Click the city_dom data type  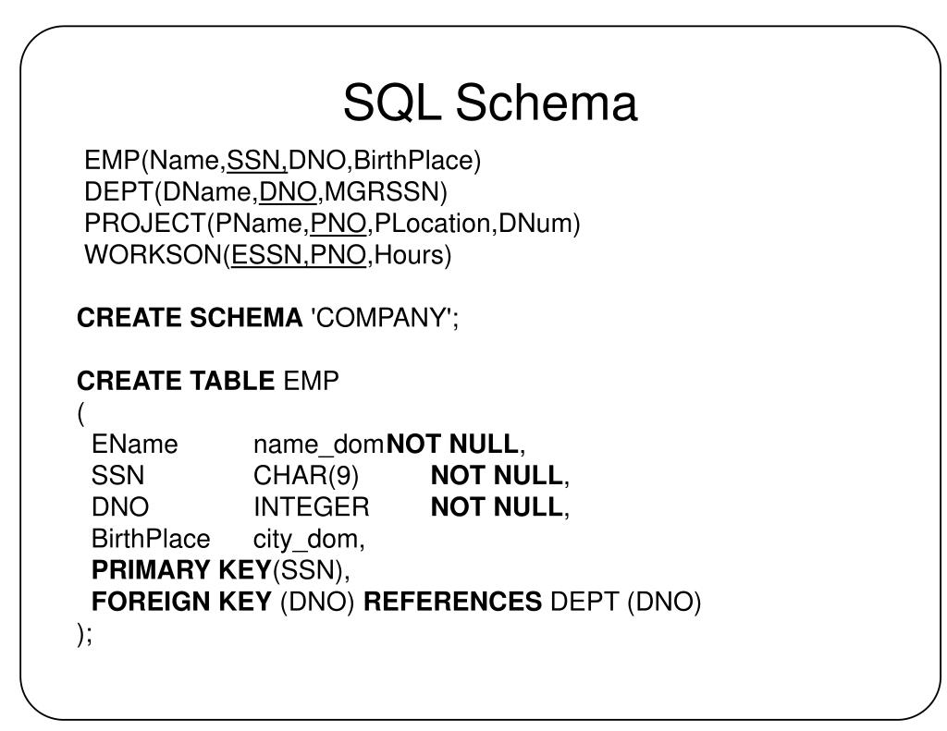point(305,539)
